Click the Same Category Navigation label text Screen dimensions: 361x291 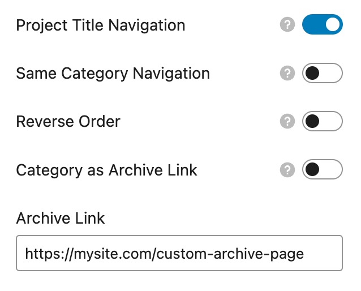(113, 74)
